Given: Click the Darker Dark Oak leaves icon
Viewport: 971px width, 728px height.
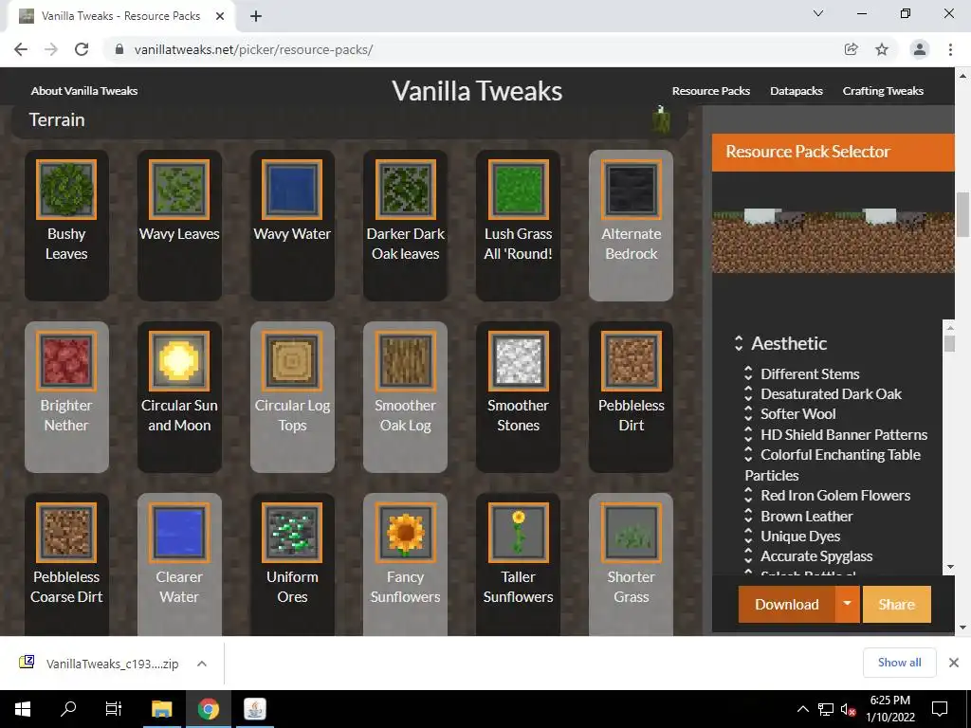Looking at the screenshot, I should (405, 190).
